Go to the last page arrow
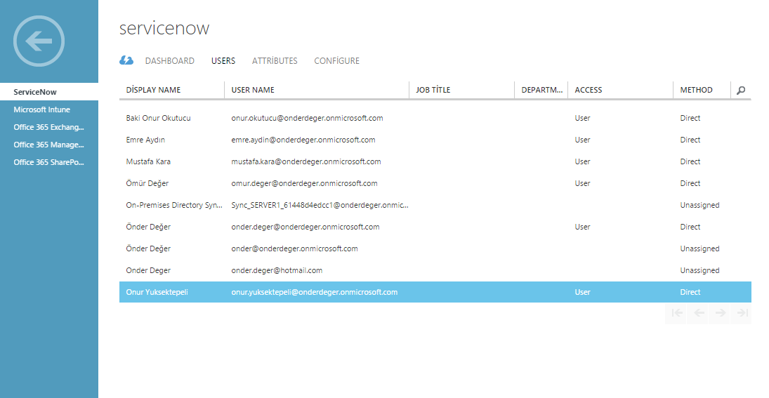Screen dimensions: 769x398 click(x=742, y=313)
